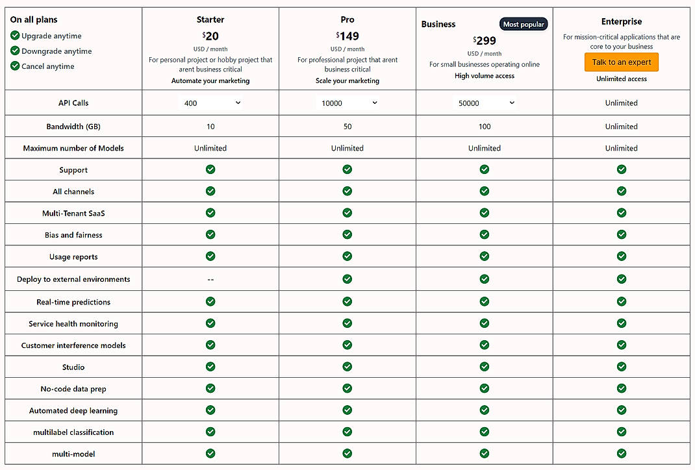Click the Downgrade anytime checkmark
The width and height of the screenshot is (695, 470).
click(14, 51)
